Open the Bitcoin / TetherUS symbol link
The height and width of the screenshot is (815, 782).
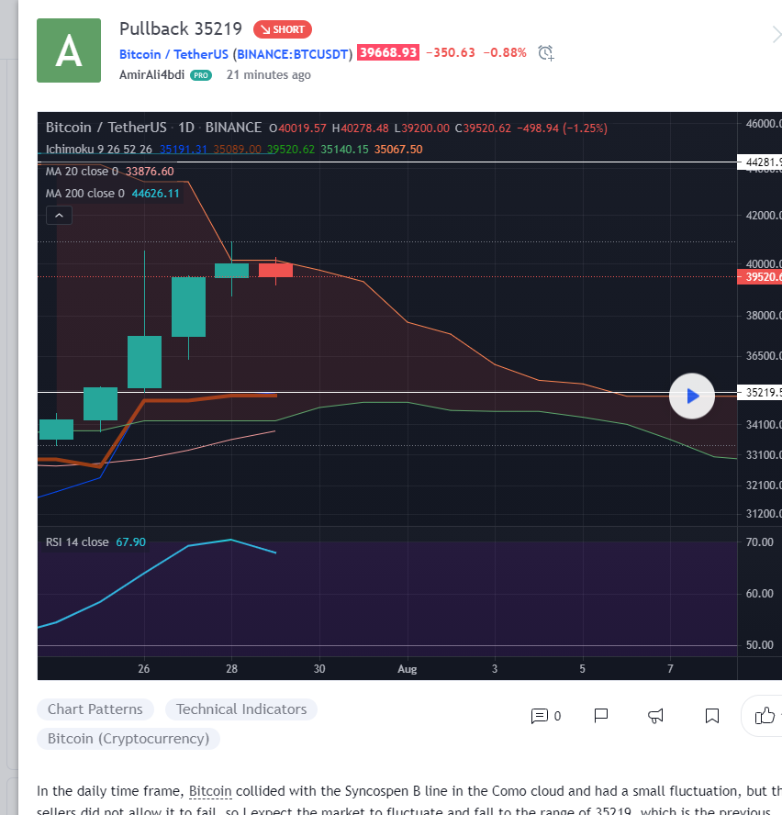174,53
